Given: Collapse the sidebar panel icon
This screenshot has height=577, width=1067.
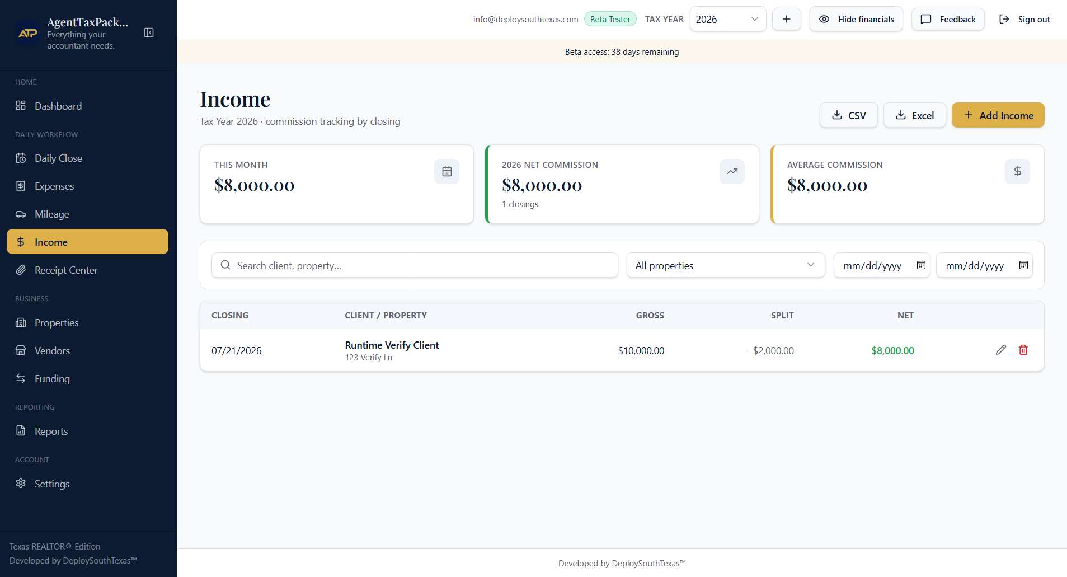Looking at the screenshot, I should point(149,32).
